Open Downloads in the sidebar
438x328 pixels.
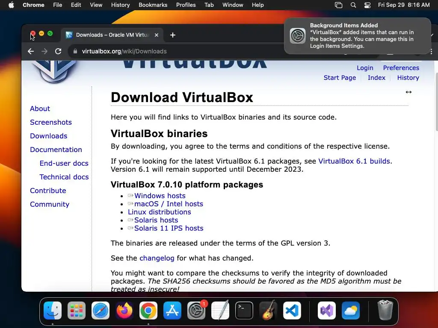[x=49, y=136]
